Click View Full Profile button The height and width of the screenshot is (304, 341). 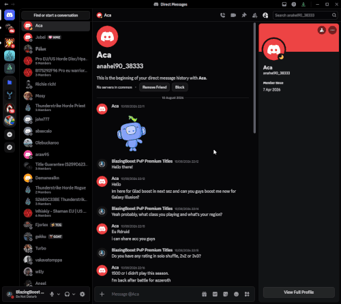coord(299,292)
